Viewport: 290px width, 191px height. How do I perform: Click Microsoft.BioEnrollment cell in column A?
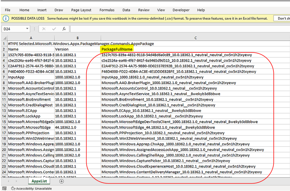tap(31, 99)
